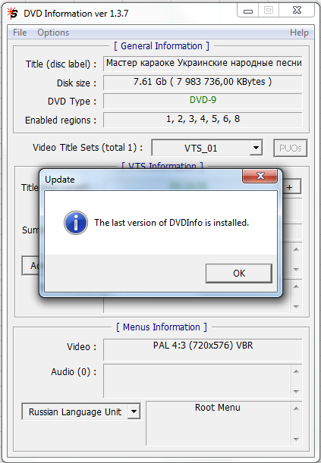The image size is (321, 463).
Task: Open the File menu
Action: coord(20,33)
